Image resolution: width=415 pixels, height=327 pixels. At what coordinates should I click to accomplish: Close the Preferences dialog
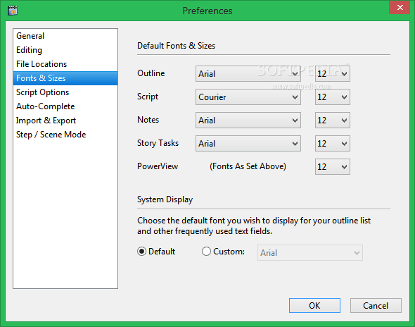point(400,8)
